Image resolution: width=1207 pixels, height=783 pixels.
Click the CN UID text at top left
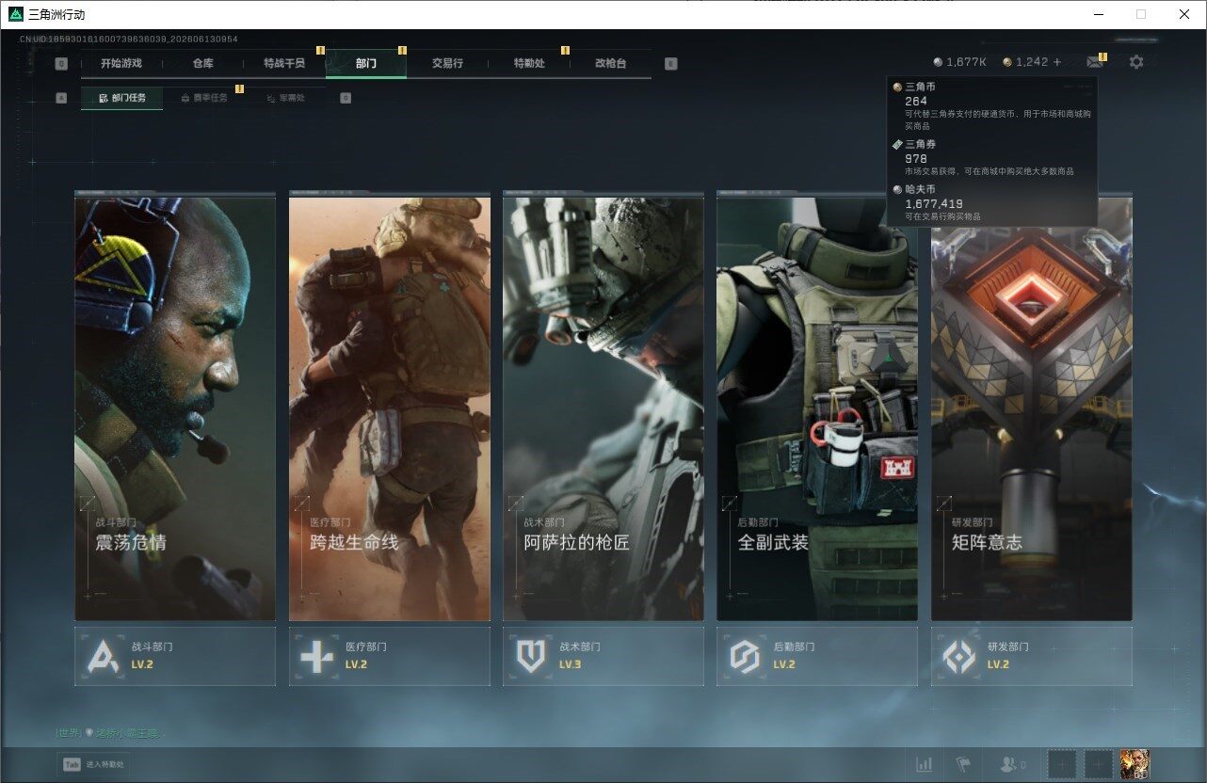(x=128, y=40)
